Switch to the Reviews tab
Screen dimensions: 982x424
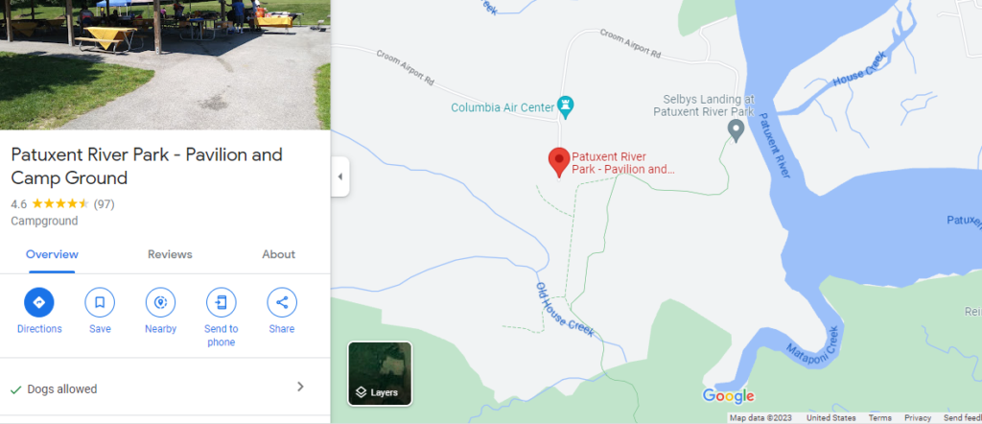(x=170, y=254)
